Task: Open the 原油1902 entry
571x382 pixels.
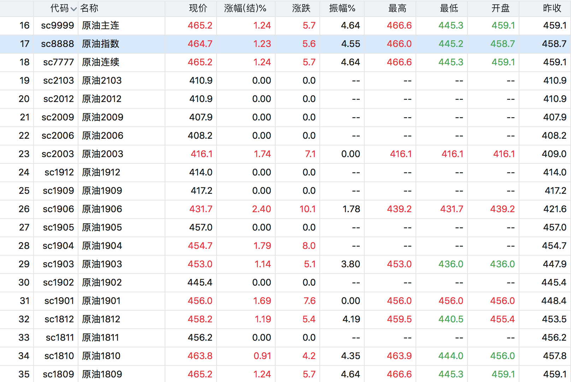Action: (102, 282)
